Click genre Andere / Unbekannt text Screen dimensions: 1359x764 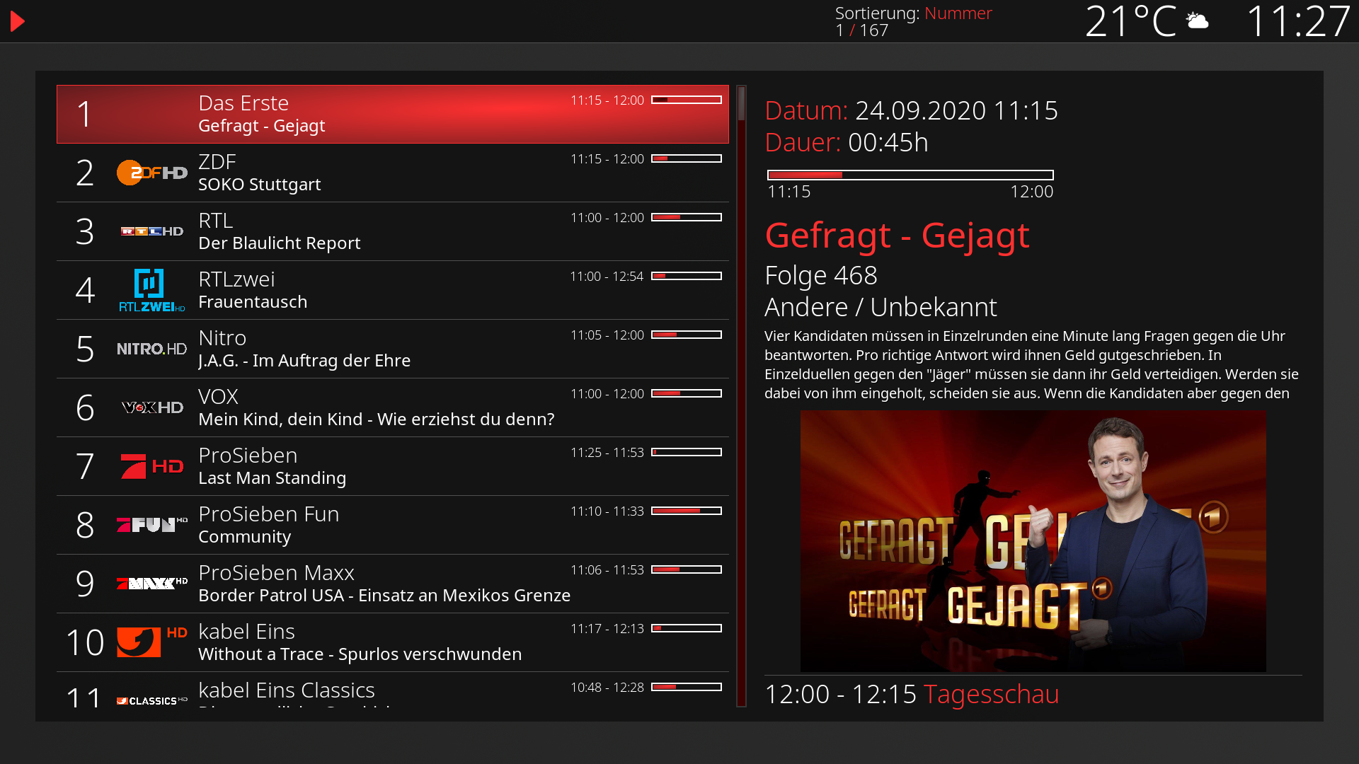pyautogui.click(x=881, y=307)
